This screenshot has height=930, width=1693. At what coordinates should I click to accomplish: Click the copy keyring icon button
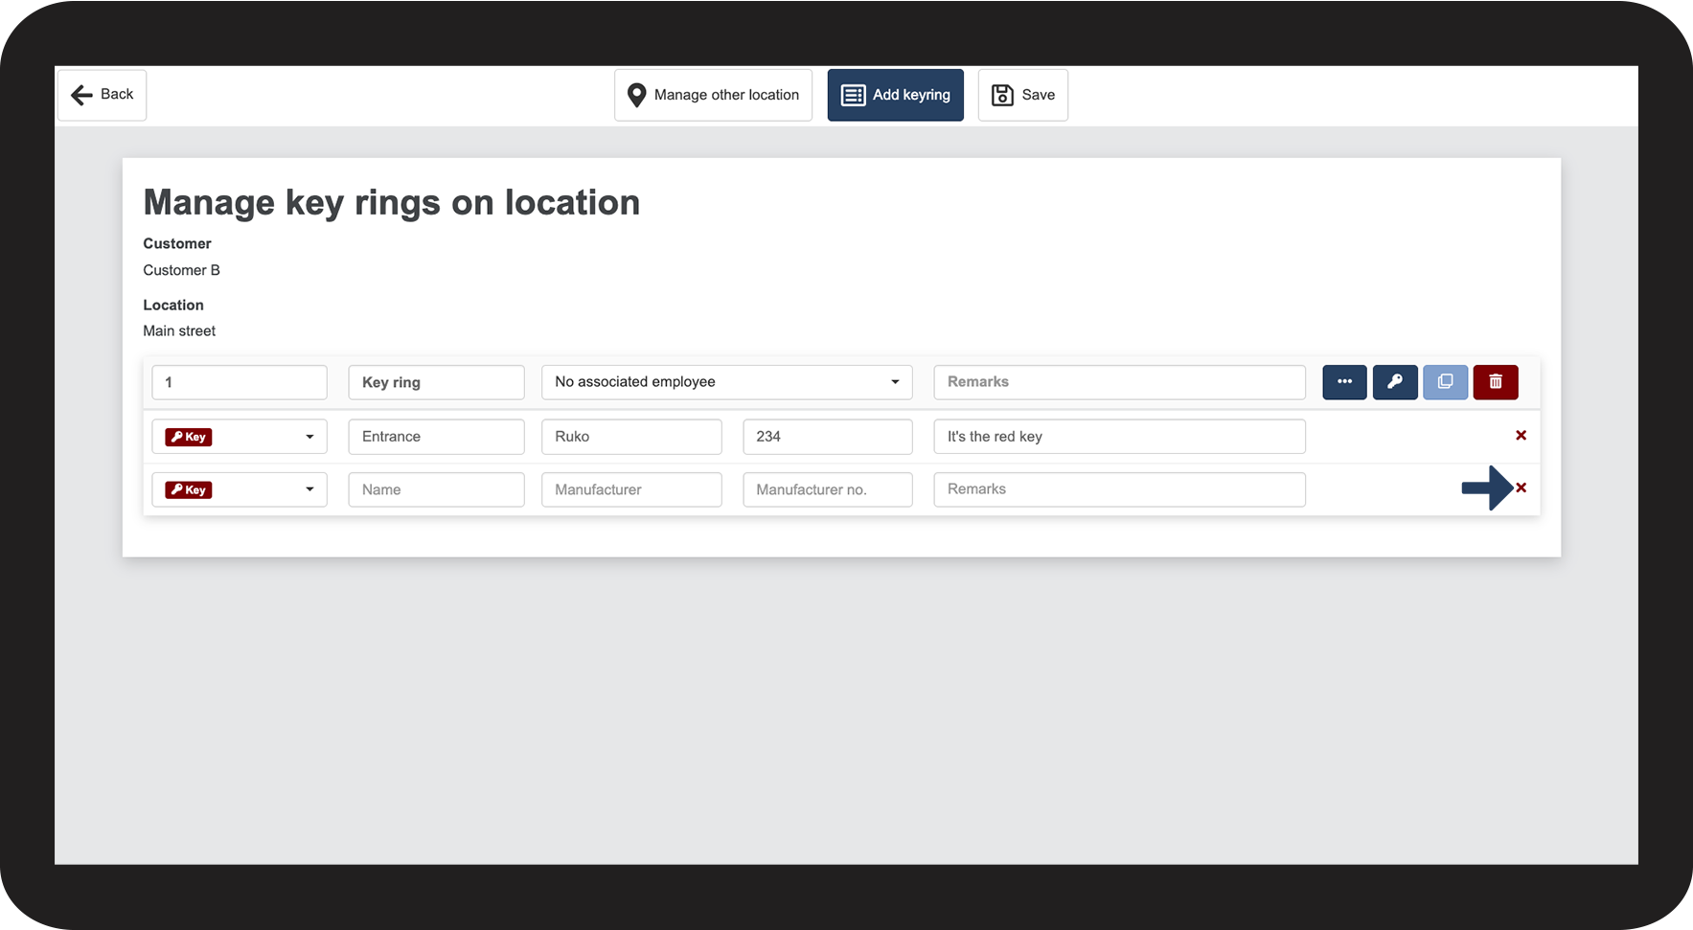1445,382
